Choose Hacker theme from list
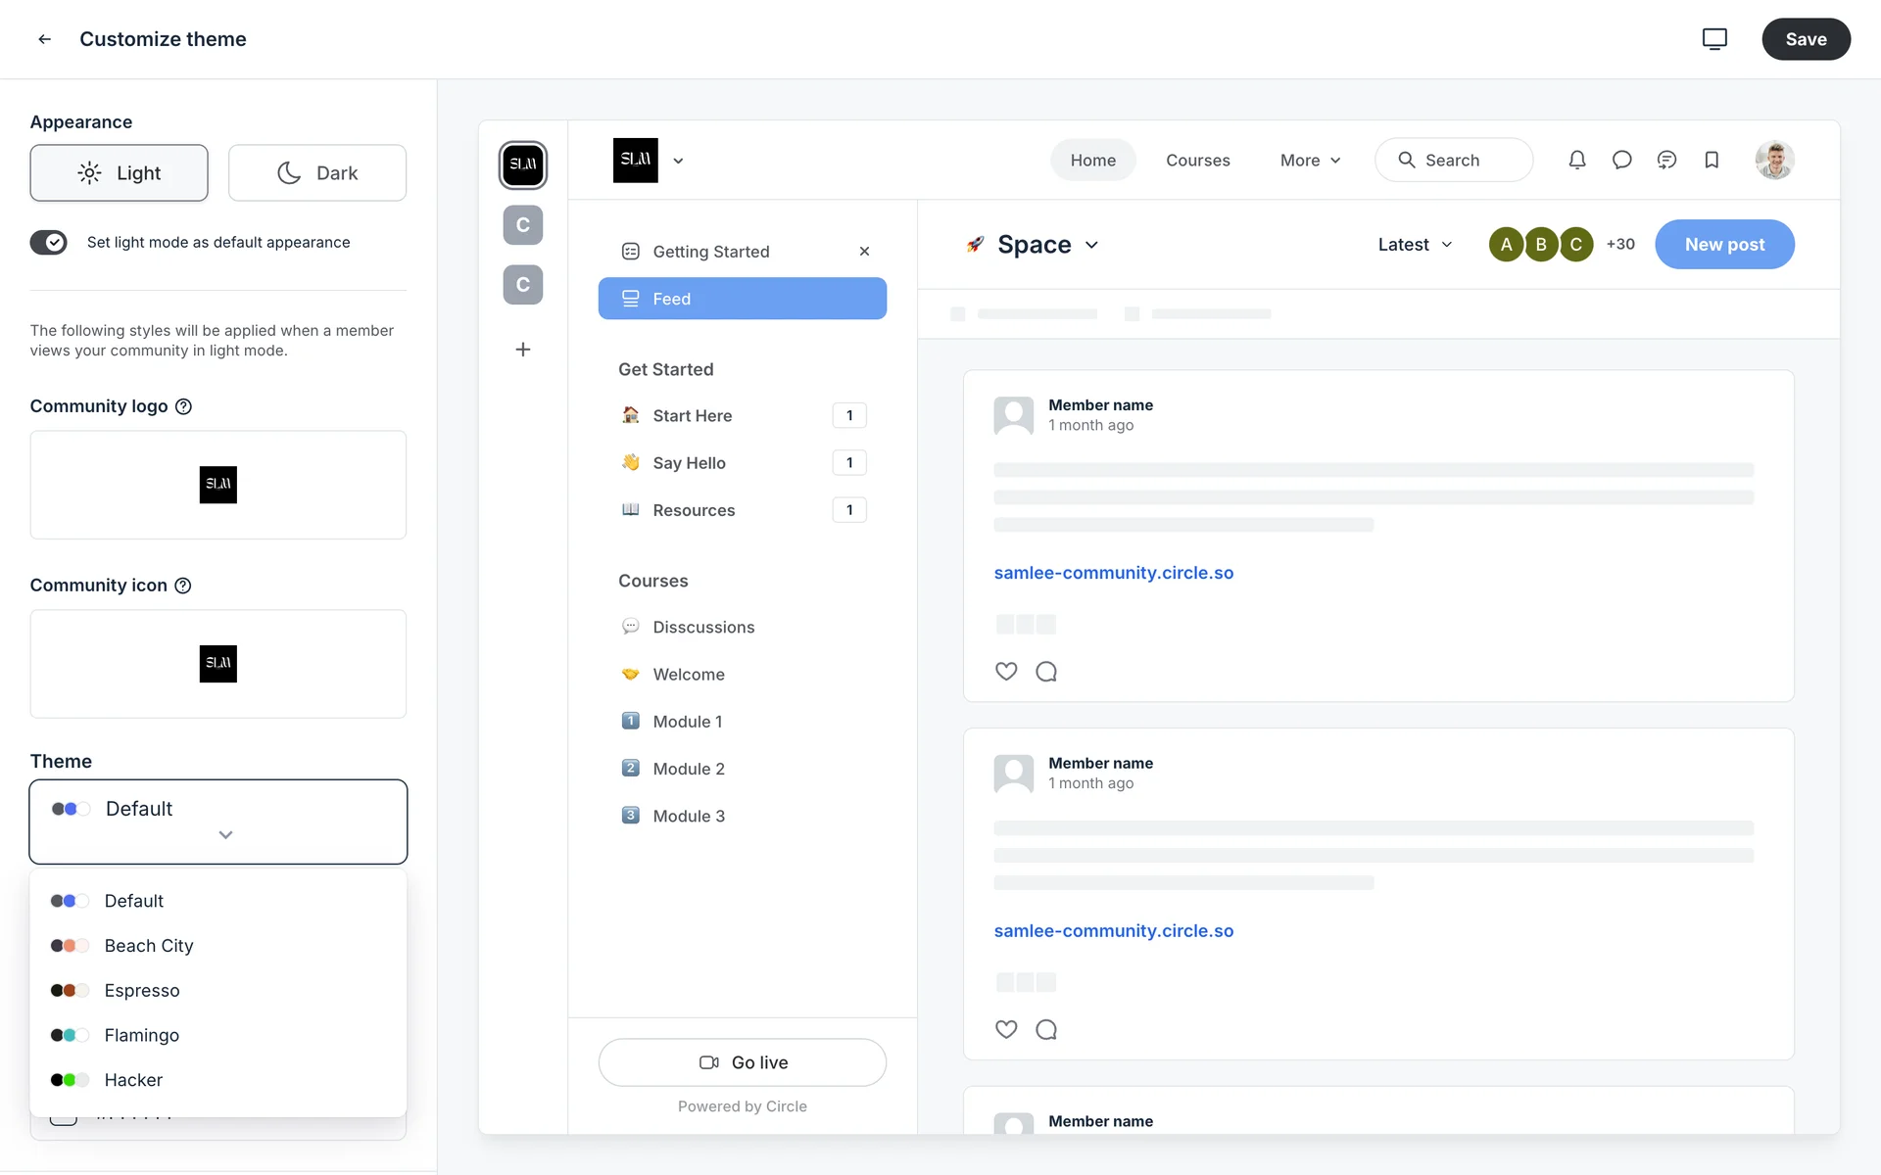The width and height of the screenshot is (1881, 1175). tap(133, 1080)
